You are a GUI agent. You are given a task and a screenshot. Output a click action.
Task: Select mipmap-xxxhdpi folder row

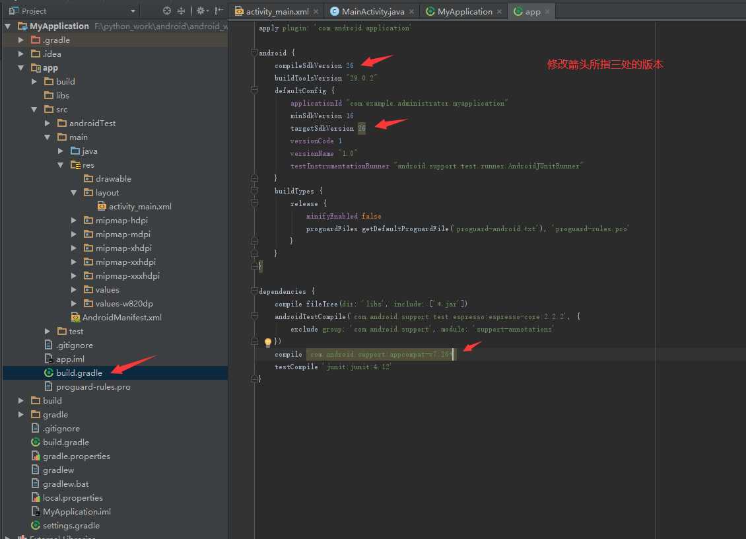pos(115,275)
